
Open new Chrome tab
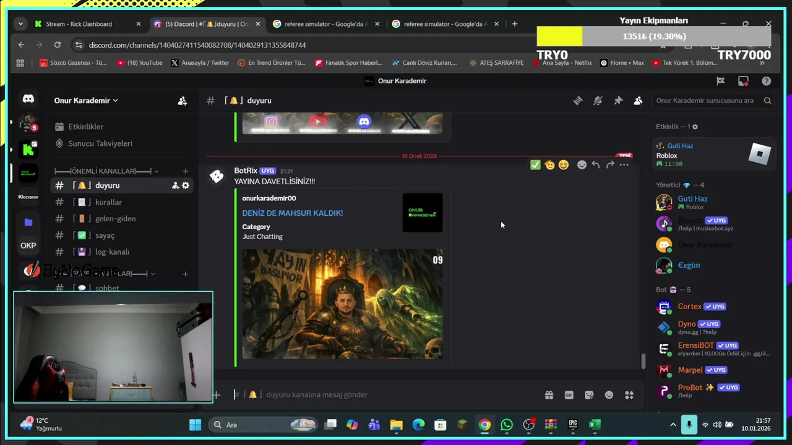pos(514,24)
